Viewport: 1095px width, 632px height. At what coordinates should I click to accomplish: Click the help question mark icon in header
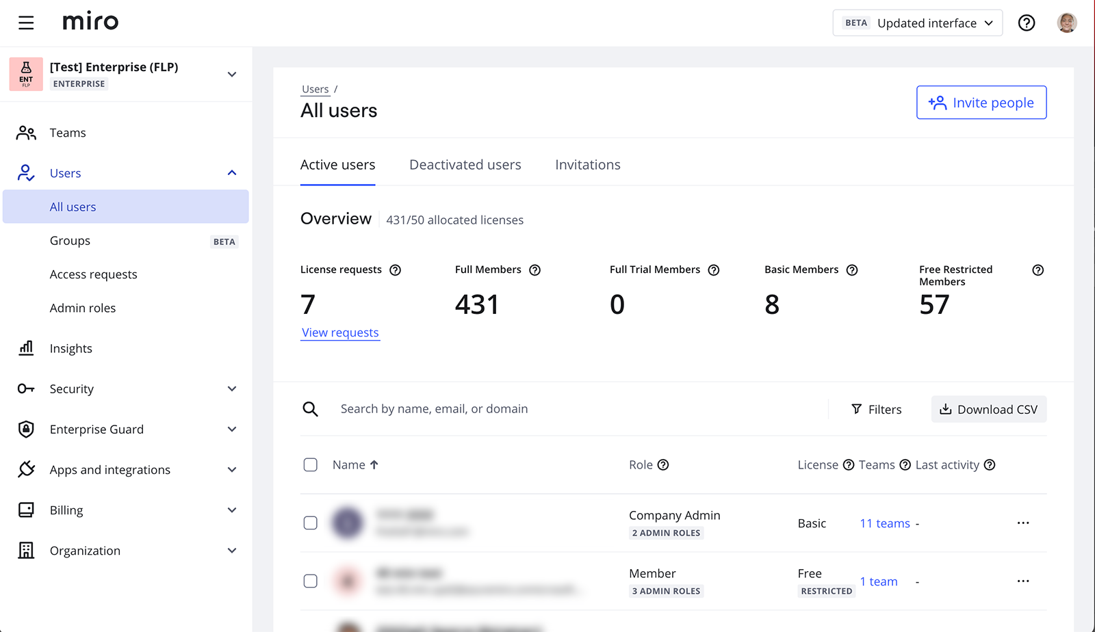(1026, 23)
